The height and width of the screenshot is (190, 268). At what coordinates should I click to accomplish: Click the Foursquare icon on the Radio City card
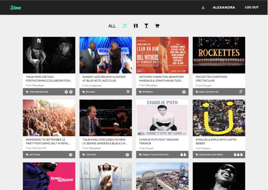241,92
